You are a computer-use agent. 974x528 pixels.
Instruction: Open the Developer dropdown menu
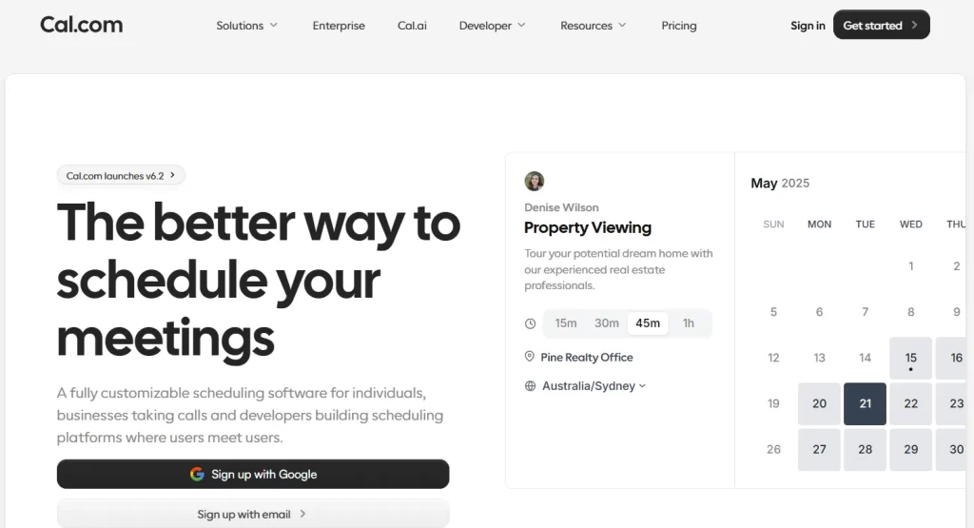pyautogui.click(x=493, y=26)
